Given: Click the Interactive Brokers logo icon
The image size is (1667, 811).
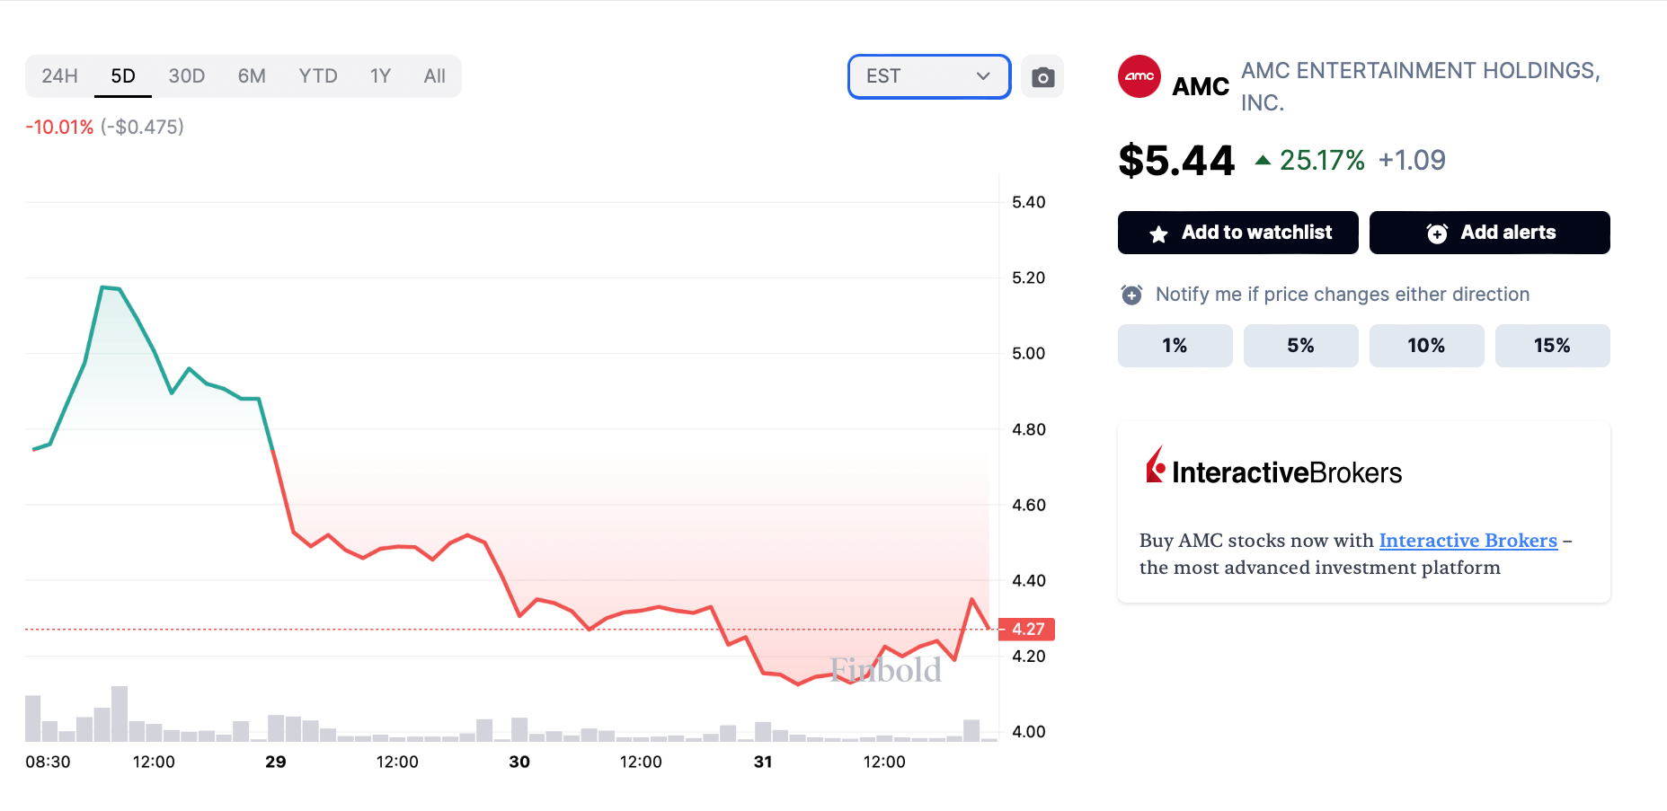Looking at the screenshot, I should (x=1155, y=466).
